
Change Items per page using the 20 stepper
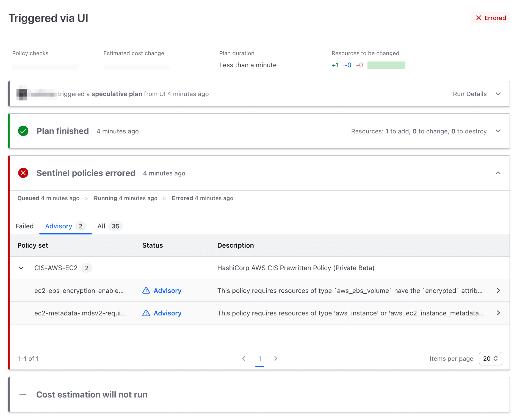click(490, 359)
